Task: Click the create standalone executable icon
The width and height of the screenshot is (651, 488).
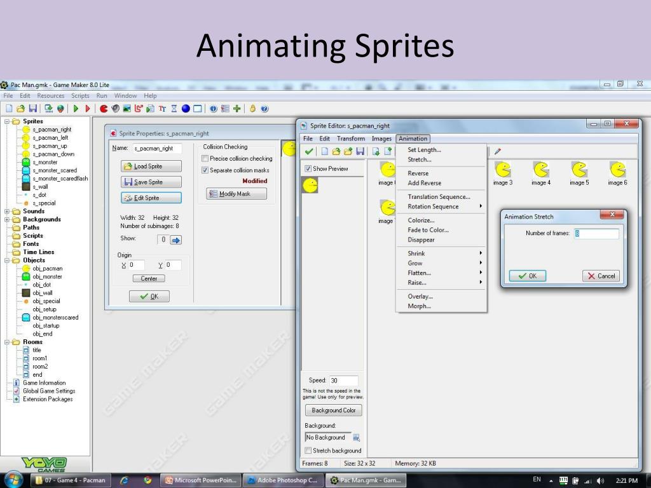Action: [48, 109]
